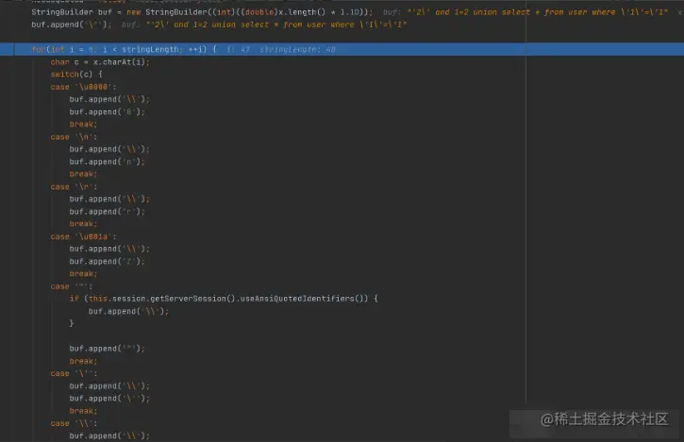Click the 'StringBuilder buf = new StringBuilder' declaration
The image size is (684, 442).
point(202,12)
